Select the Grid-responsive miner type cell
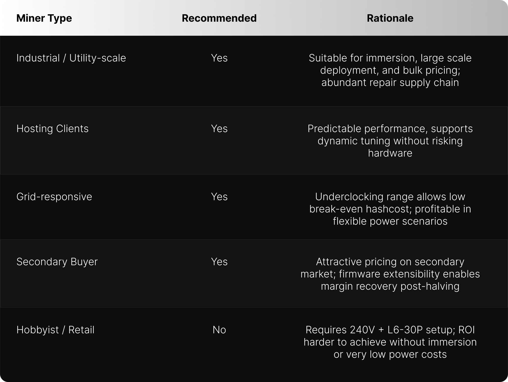The height and width of the screenshot is (382, 508). 54,197
